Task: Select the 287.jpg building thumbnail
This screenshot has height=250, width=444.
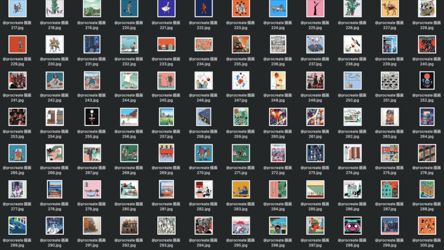Action: 390,189
